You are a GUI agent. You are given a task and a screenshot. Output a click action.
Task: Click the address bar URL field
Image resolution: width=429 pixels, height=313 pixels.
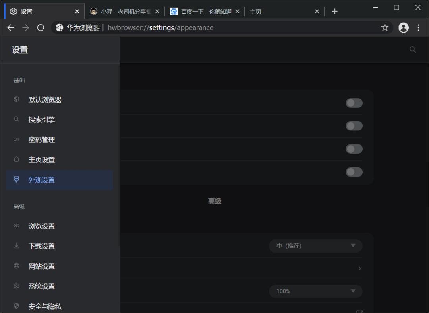tap(179, 28)
